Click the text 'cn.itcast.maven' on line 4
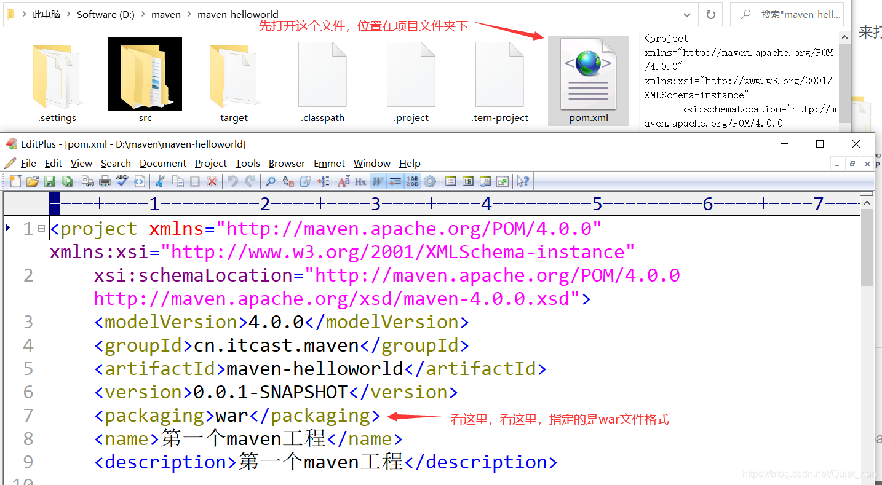The width and height of the screenshot is (882, 485). [276, 345]
